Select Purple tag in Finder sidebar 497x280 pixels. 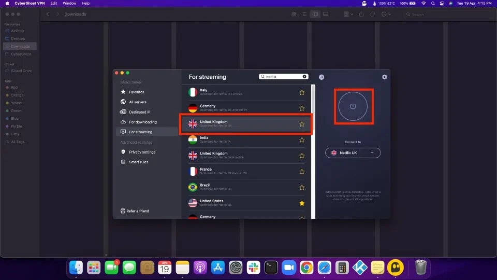pyautogui.click(x=16, y=126)
